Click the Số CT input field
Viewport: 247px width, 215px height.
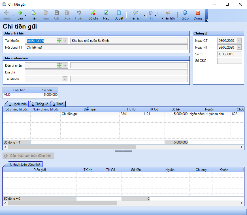click(x=229, y=54)
